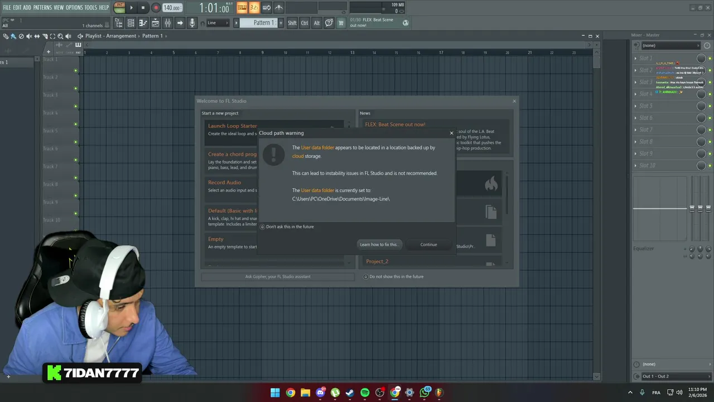Open the Mixer icon in toolbar
Viewport: 714px width, 402px height.
(167, 23)
